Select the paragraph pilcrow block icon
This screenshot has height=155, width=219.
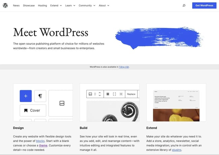pos(40,96)
